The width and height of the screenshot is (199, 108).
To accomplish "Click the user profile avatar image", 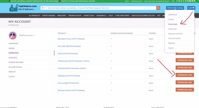I will (x=13, y=35).
